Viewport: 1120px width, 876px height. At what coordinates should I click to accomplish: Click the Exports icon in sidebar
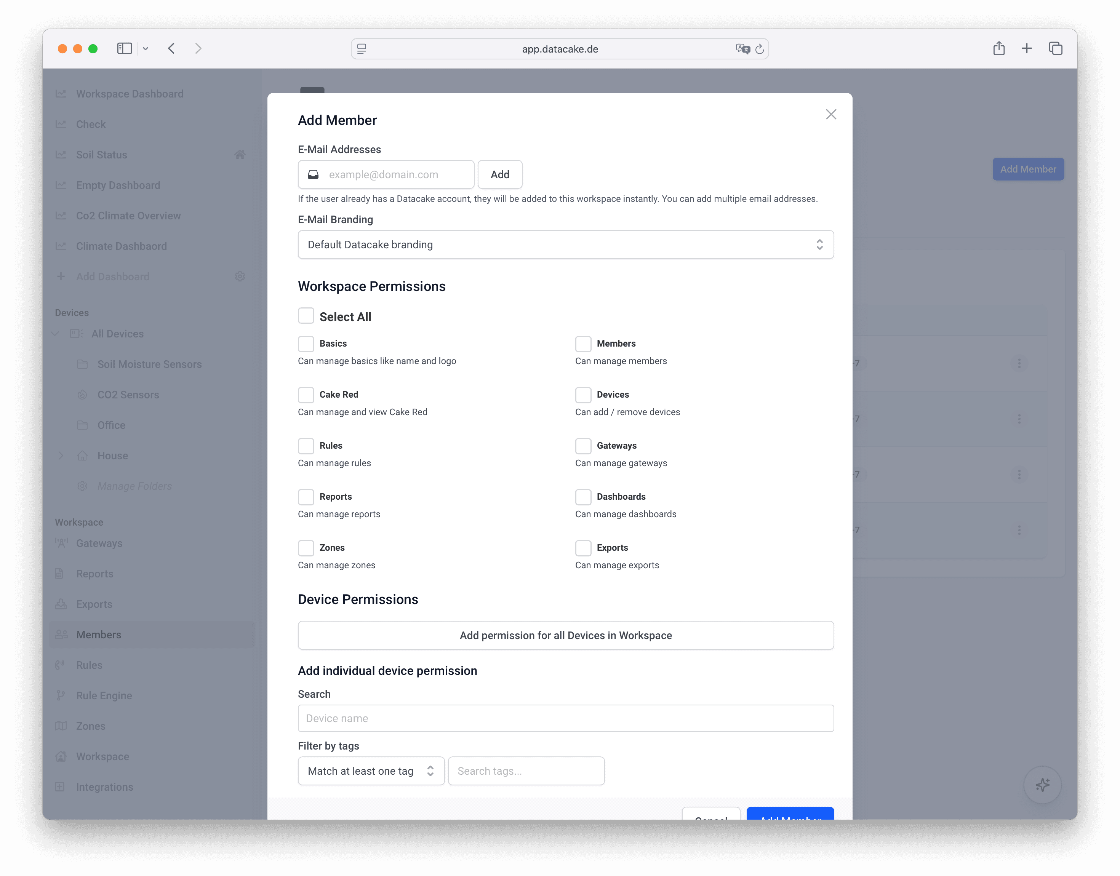(61, 604)
